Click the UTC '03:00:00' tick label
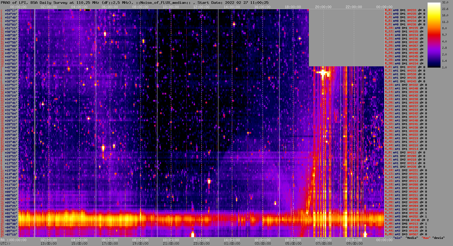This screenshot has width=453, height=246. click(x=262, y=243)
